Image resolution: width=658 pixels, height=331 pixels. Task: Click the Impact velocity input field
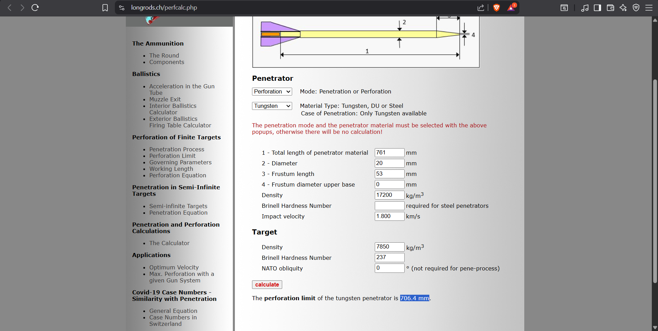[389, 216]
